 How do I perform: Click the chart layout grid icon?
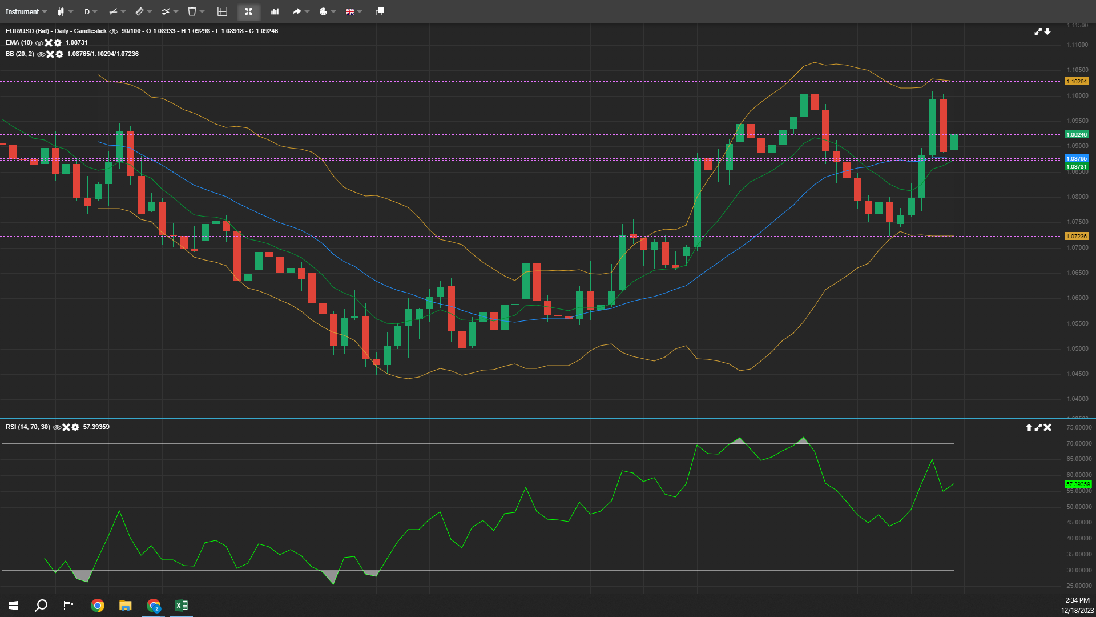point(223,11)
